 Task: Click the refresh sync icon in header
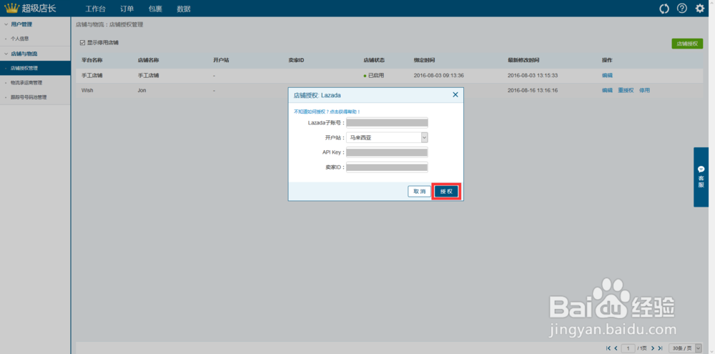[x=665, y=8]
